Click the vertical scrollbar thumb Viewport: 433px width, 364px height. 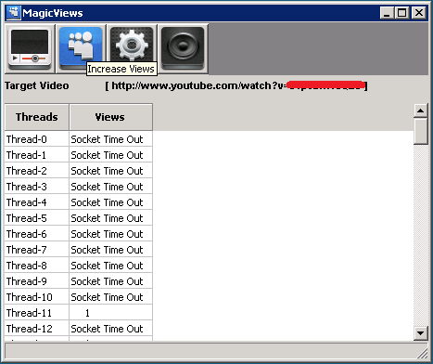click(x=420, y=131)
